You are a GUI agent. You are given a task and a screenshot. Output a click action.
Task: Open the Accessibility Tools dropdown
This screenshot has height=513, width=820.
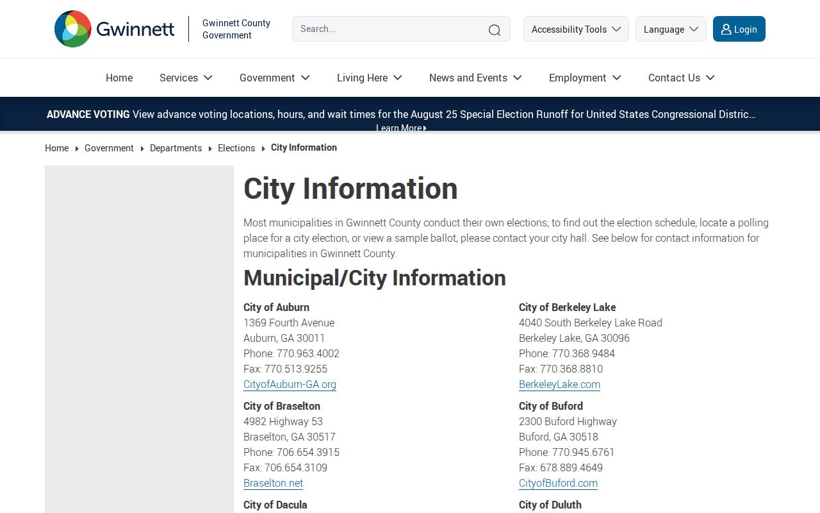tap(576, 29)
